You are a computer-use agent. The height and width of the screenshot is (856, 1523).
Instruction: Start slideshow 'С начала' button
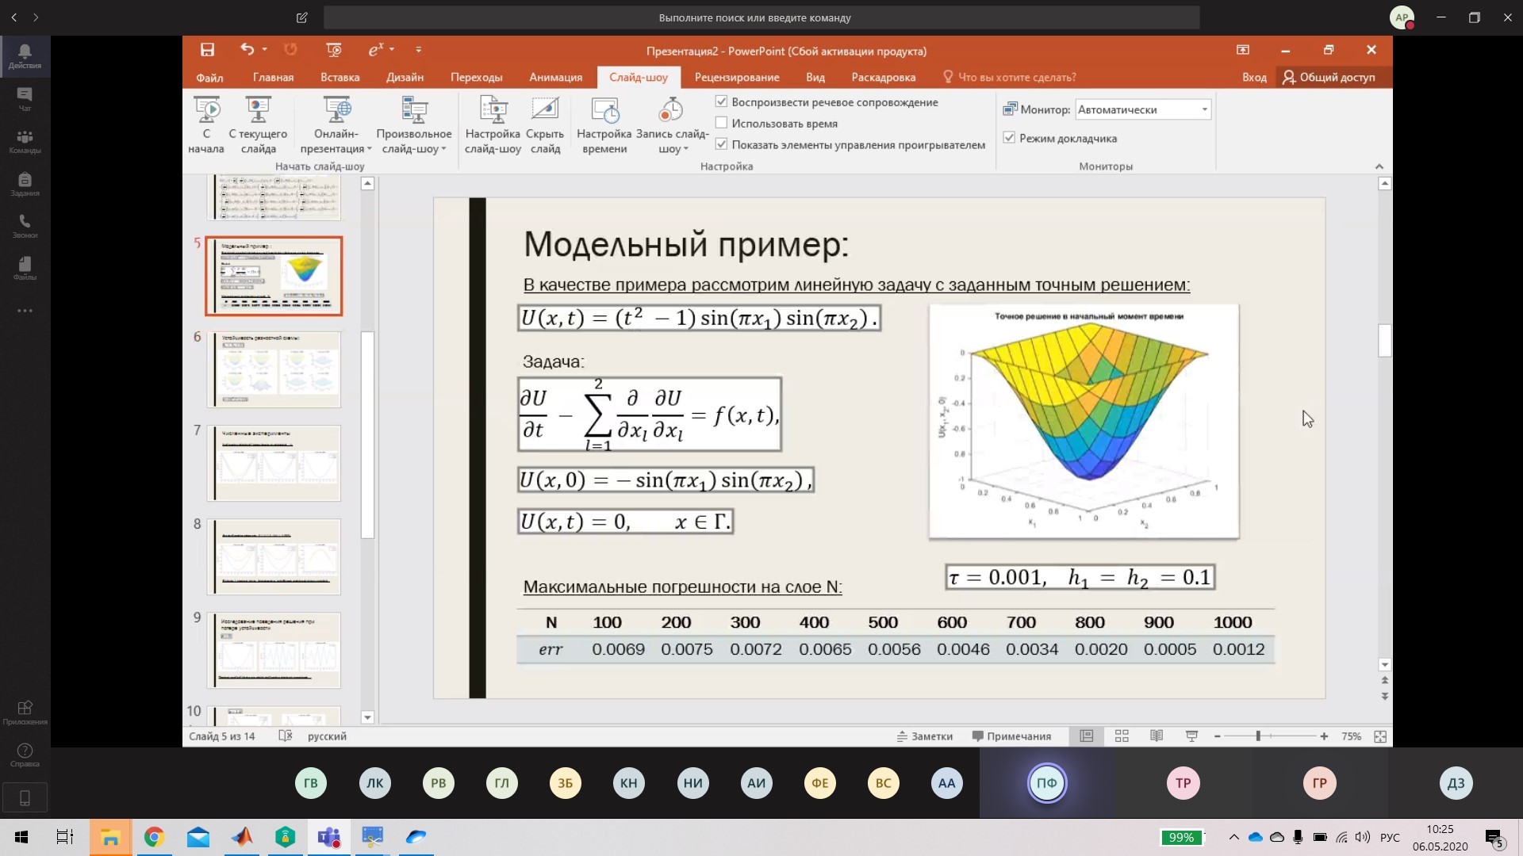[206, 125]
